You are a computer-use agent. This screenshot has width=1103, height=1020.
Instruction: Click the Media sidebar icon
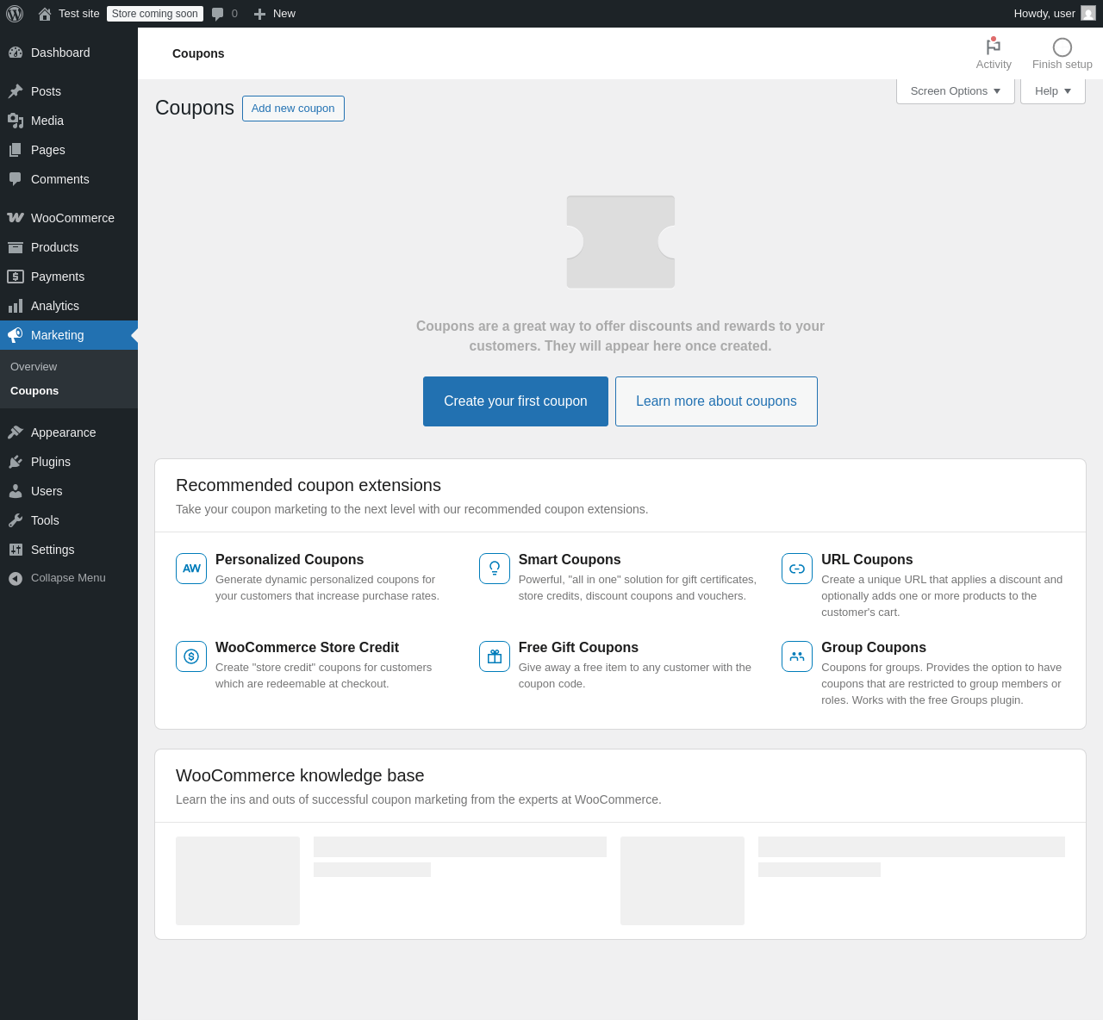pos(16,121)
